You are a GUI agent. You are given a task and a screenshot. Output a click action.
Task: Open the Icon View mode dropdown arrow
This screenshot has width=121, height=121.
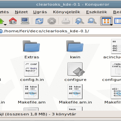(111, 25)
